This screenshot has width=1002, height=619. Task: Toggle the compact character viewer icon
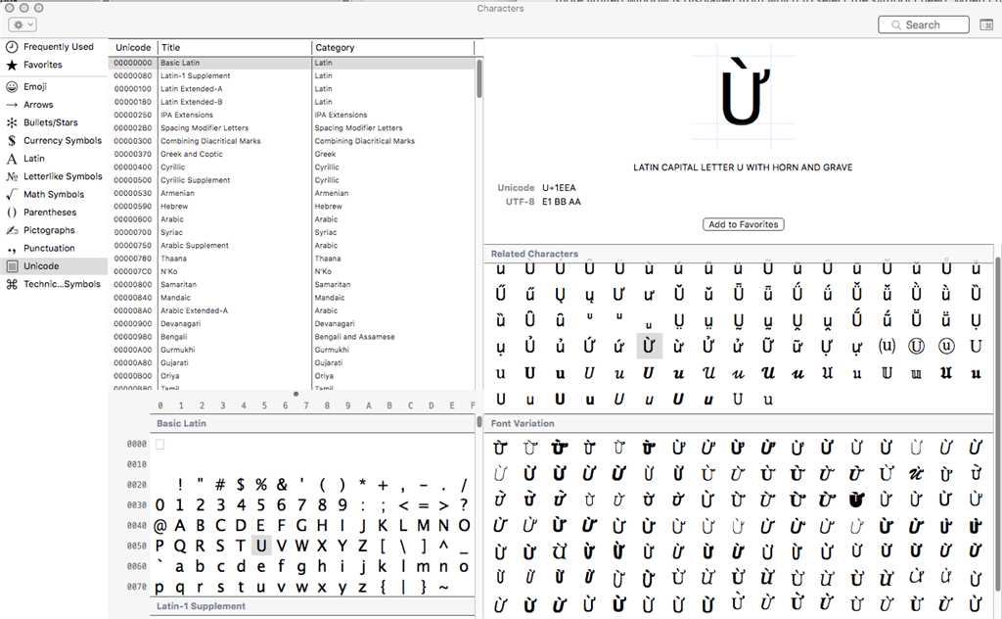(x=986, y=24)
